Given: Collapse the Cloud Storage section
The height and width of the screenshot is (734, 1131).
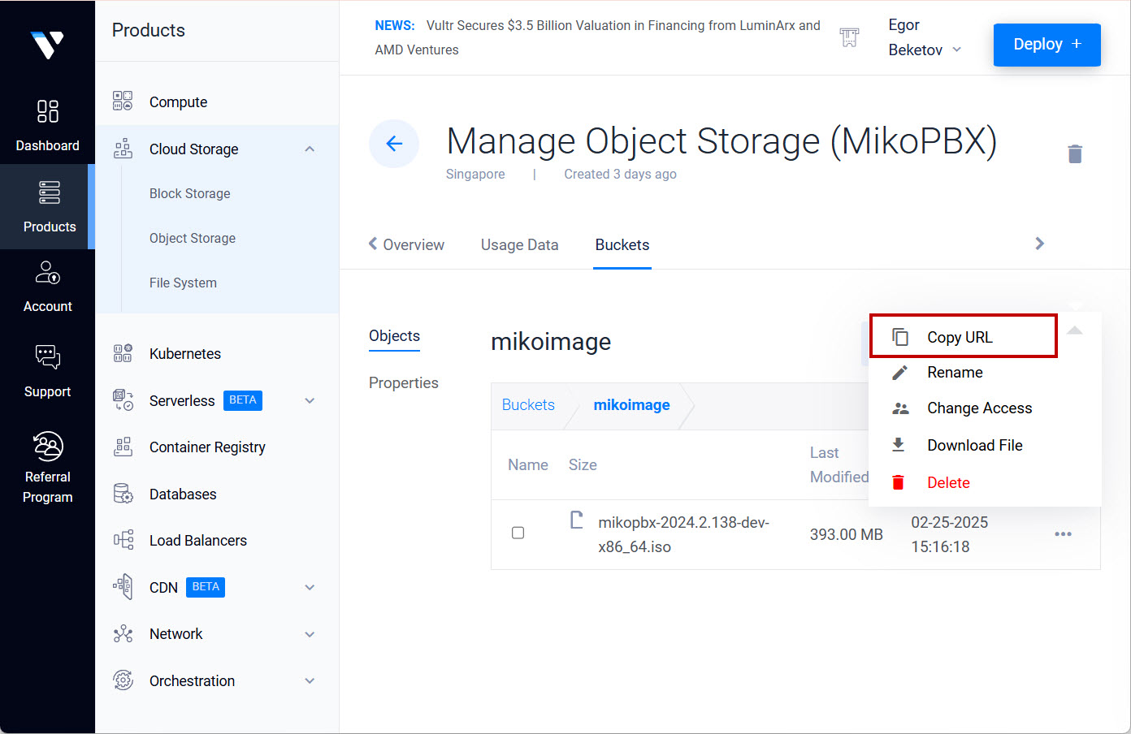Looking at the screenshot, I should click(310, 149).
